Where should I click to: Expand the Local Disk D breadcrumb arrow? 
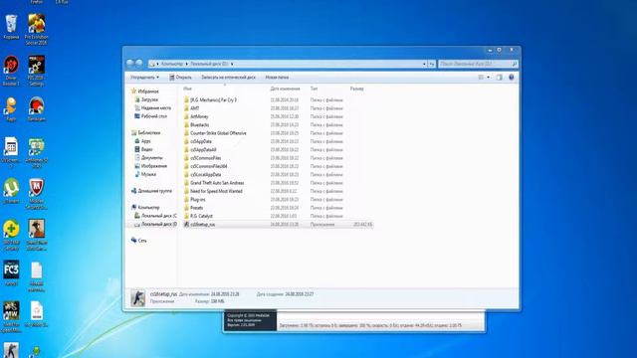[x=232, y=64]
